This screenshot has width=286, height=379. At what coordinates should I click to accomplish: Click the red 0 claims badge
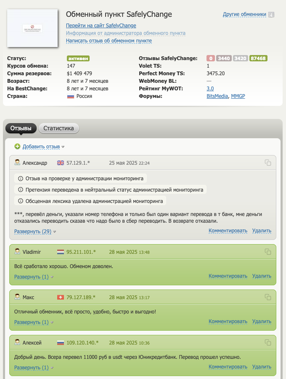tap(211, 58)
